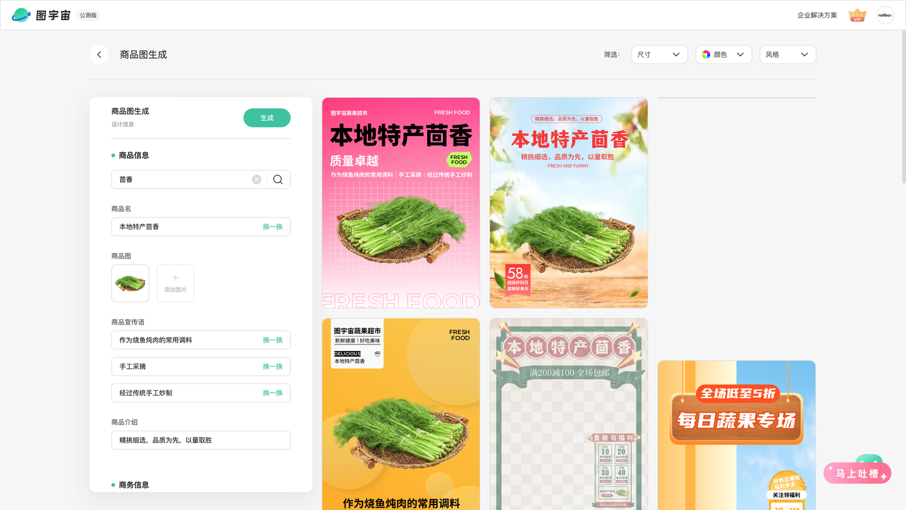
Task: Clear the 茴香 search field
Action: point(257,179)
